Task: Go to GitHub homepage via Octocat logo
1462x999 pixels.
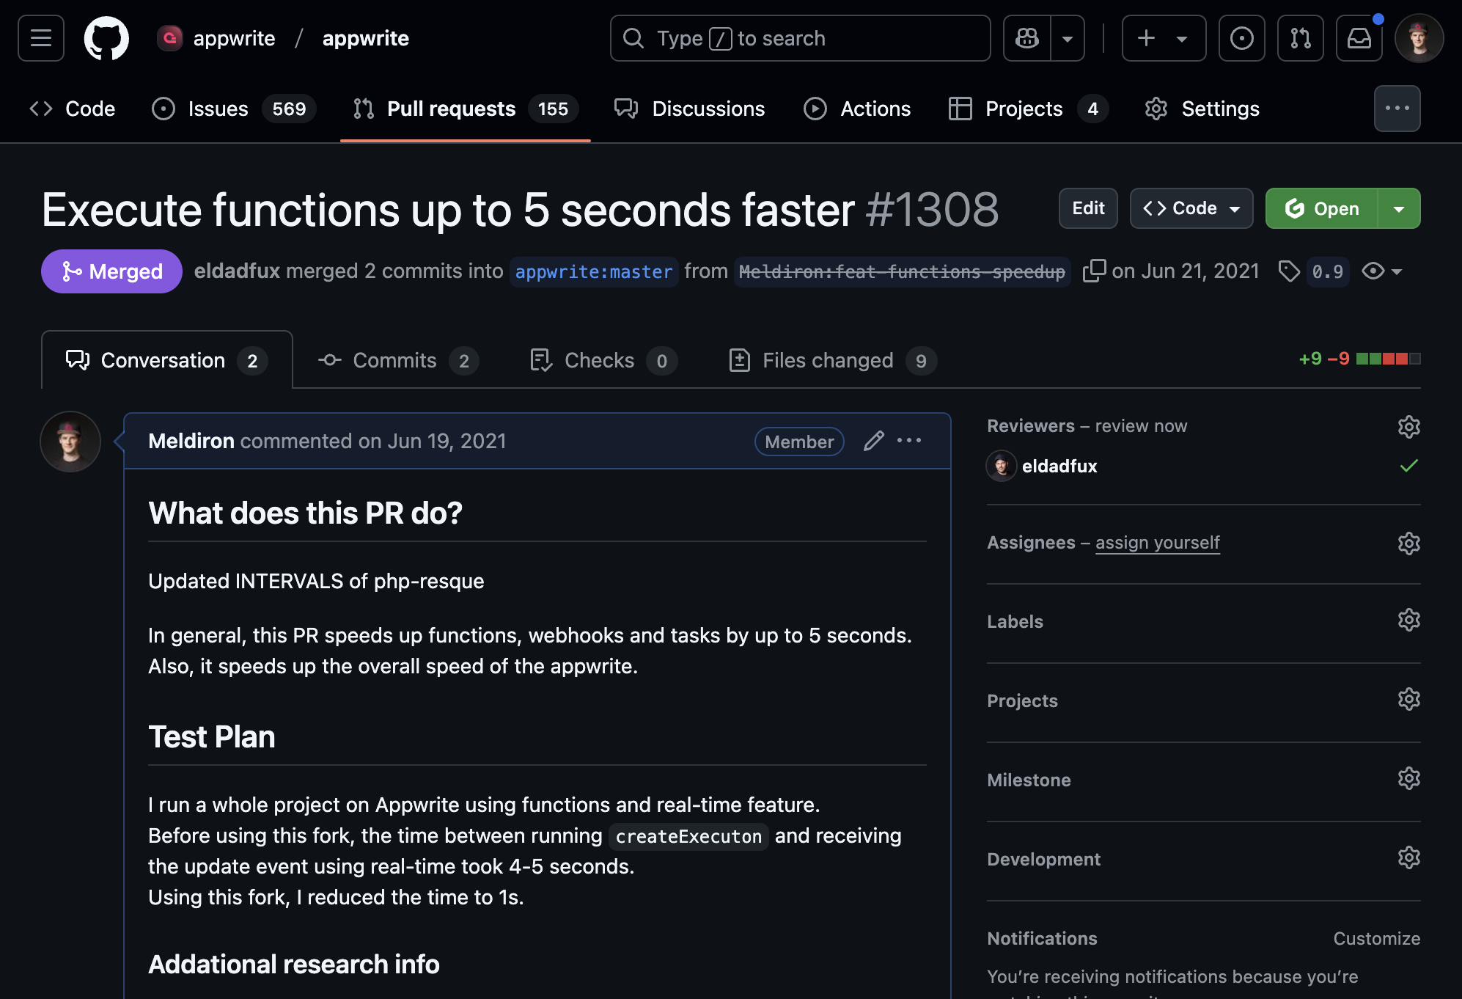Action: pyautogui.click(x=106, y=38)
